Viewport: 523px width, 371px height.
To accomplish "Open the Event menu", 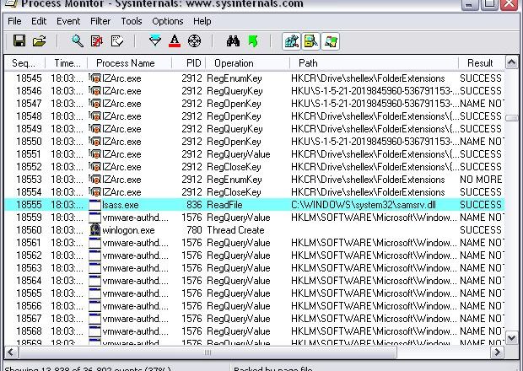I will pyautogui.click(x=68, y=21).
